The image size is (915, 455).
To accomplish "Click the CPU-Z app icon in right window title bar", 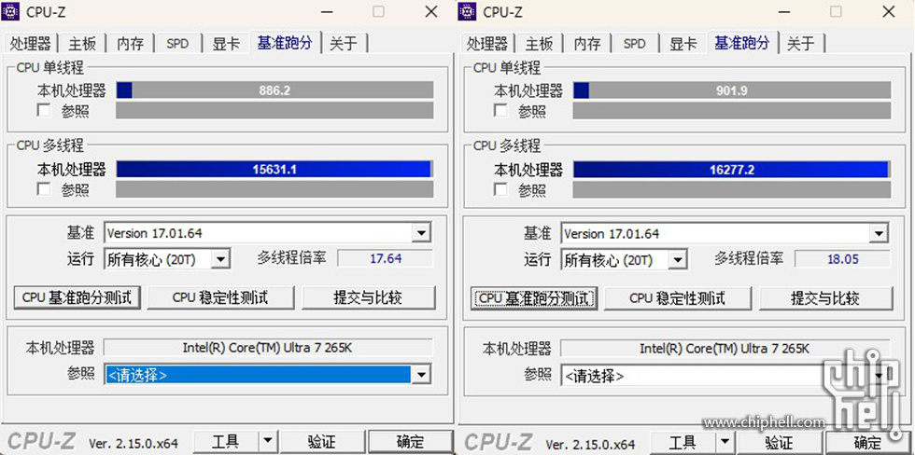I will click(468, 11).
